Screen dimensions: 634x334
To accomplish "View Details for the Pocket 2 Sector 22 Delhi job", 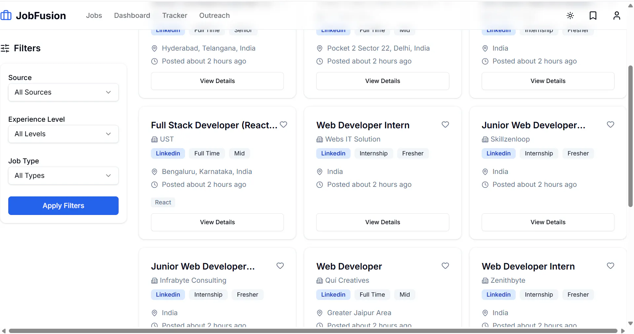I will click(383, 81).
